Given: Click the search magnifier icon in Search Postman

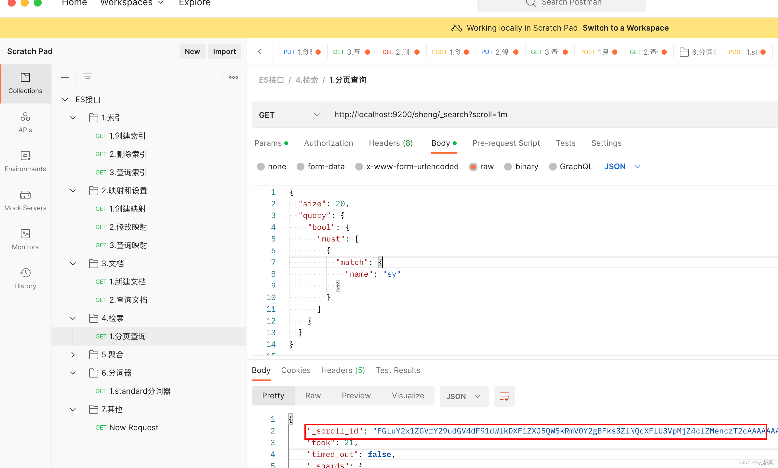Looking at the screenshot, I should tap(531, 3).
